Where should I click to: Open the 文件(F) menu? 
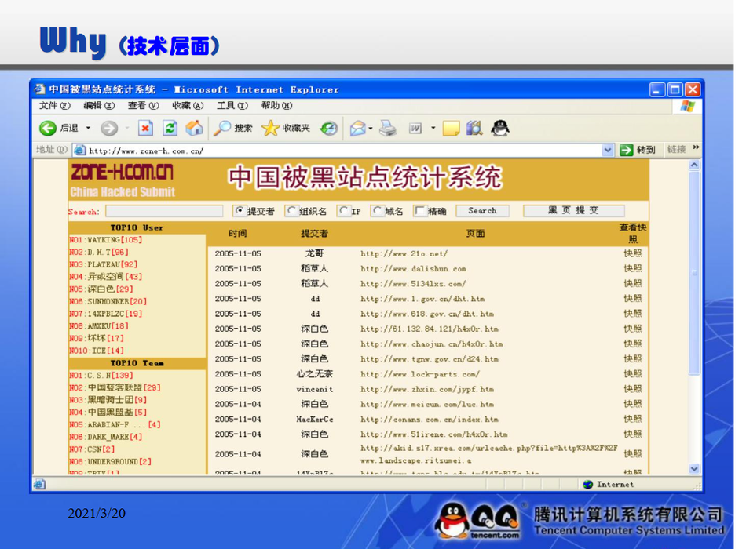click(54, 106)
